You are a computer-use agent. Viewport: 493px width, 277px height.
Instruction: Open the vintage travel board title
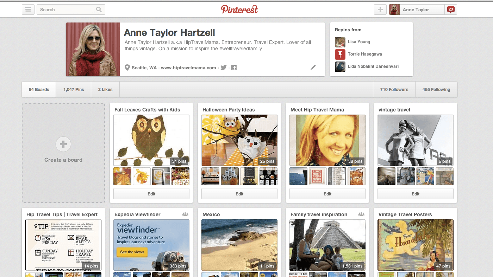click(394, 110)
